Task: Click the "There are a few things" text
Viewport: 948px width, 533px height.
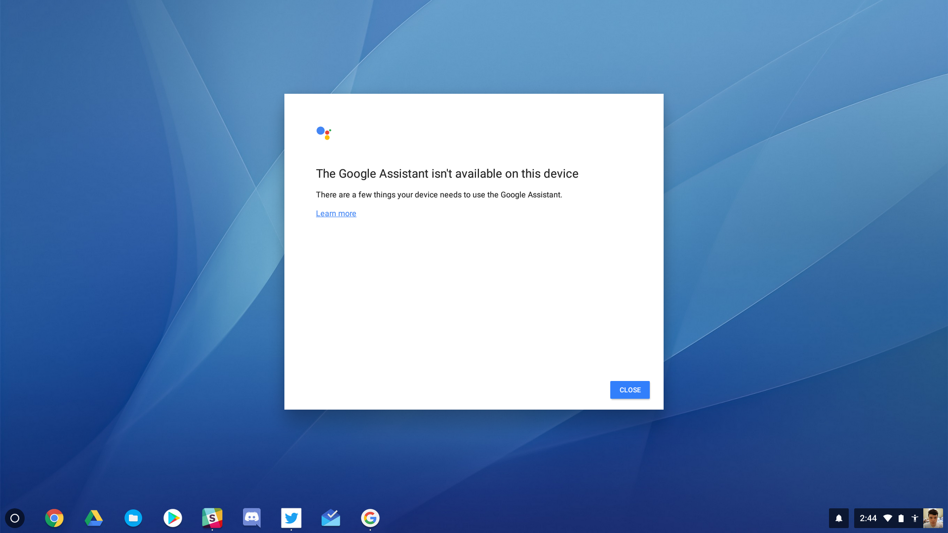Action: pyautogui.click(x=439, y=195)
